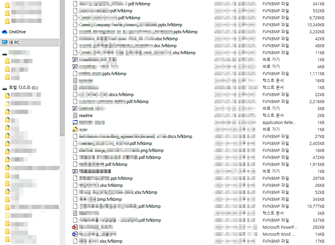The image size is (335, 245).
Task: Select the .pdf.fvfkbmp file name sized 1,915KB
Action: [103, 165]
